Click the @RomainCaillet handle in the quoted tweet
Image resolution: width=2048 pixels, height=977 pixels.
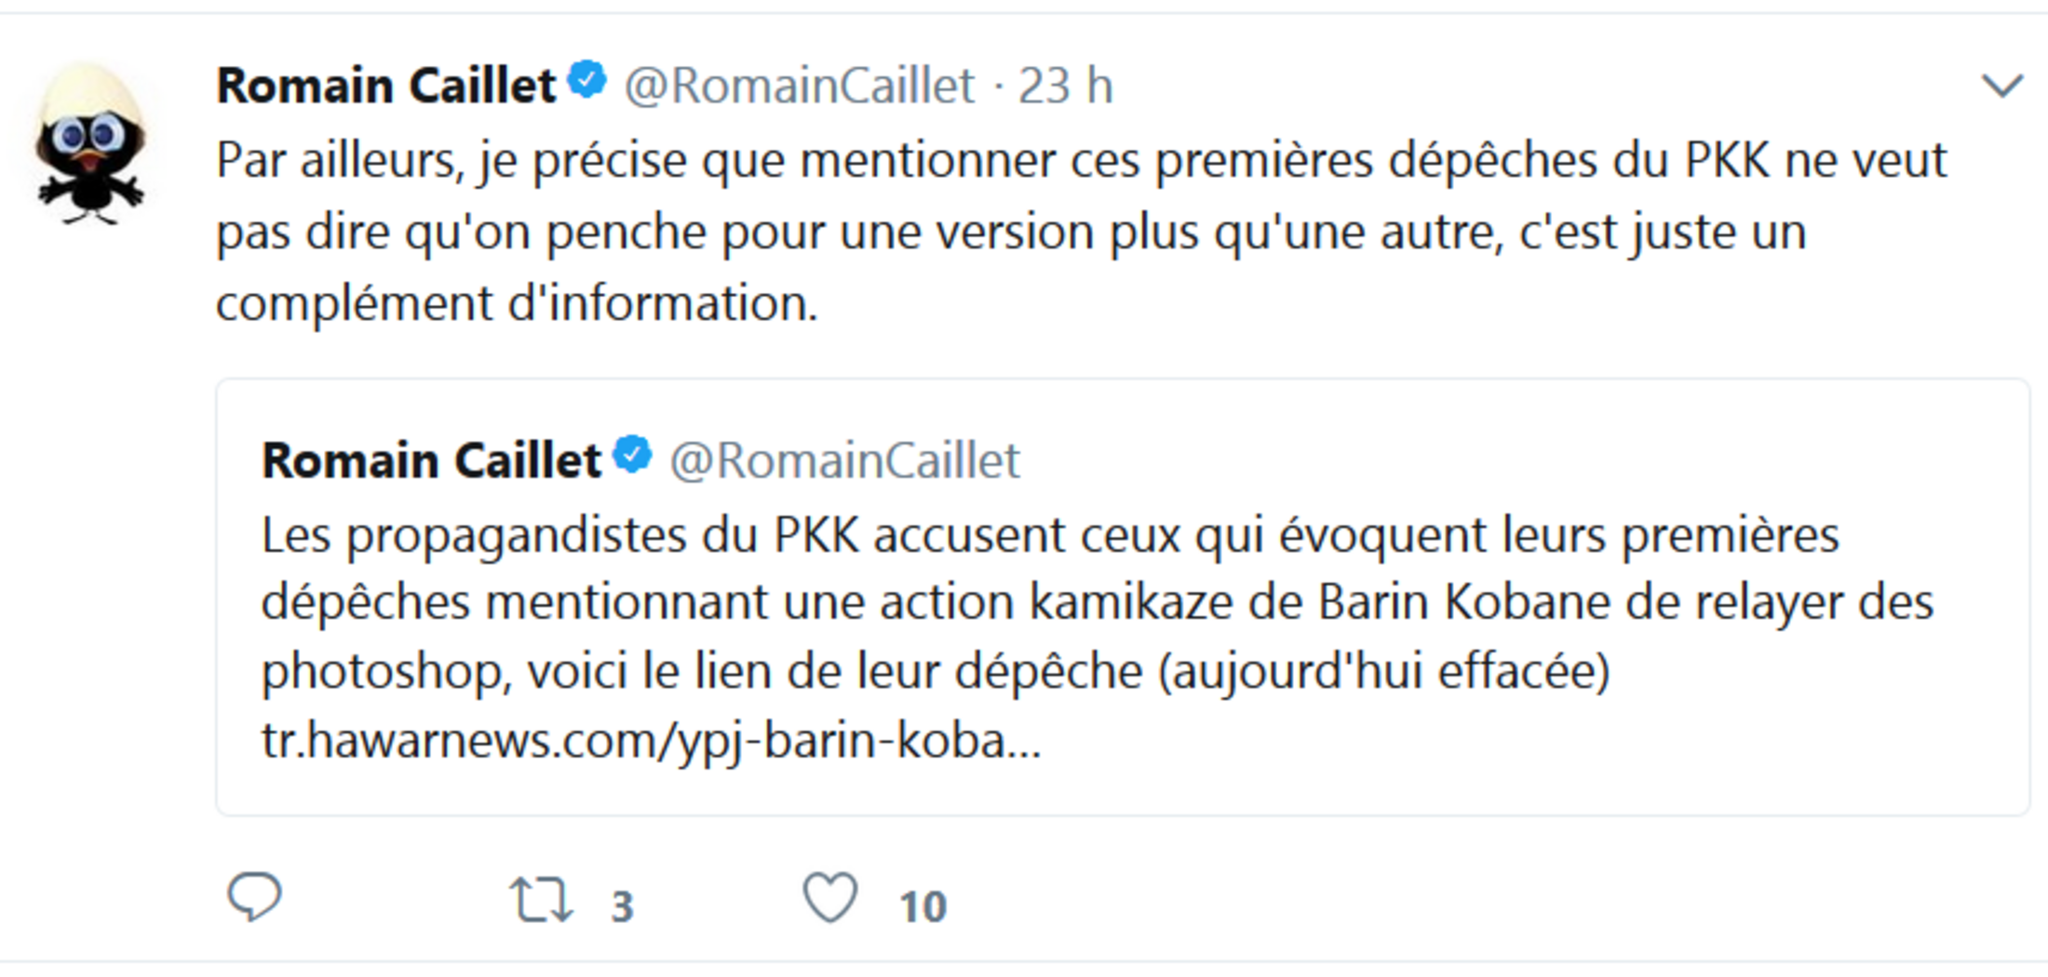click(844, 461)
